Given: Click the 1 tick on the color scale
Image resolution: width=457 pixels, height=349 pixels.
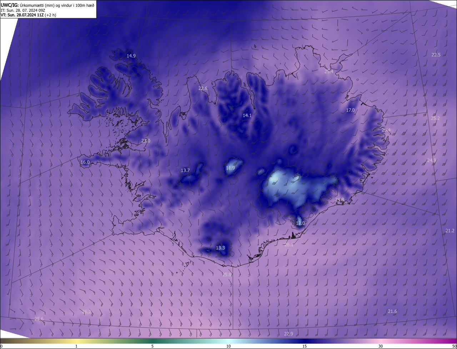Looking at the screenshot, I should [76, 346].
